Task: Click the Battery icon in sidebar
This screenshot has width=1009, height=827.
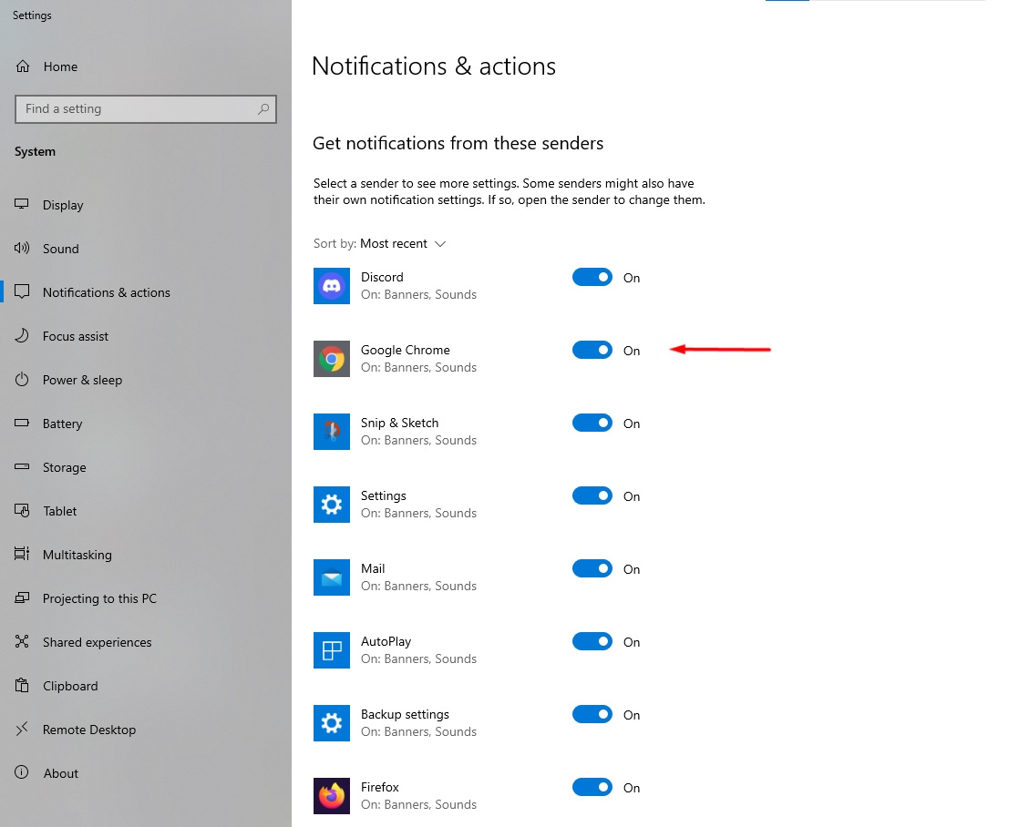Action: [x=22, y=424]
